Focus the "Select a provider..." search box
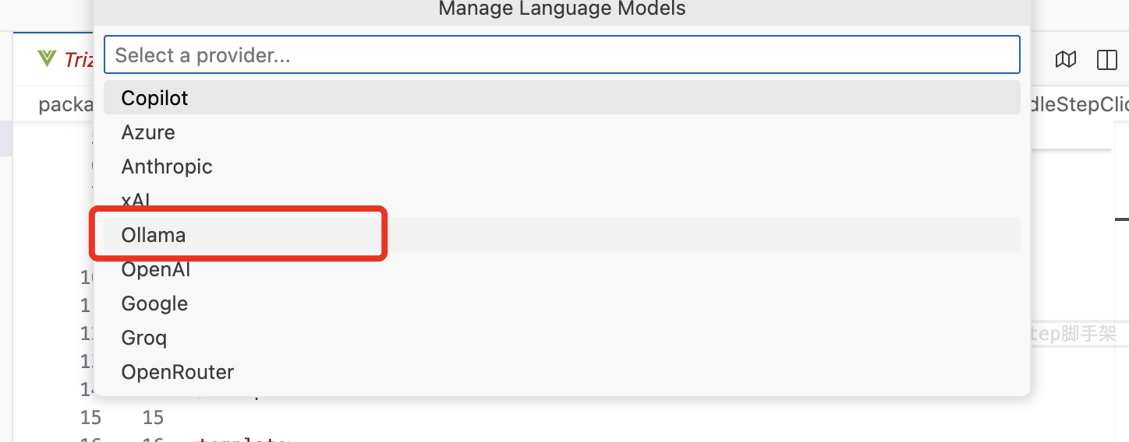This screenshot has width=1129, height=442. click(x=561, y=55)
